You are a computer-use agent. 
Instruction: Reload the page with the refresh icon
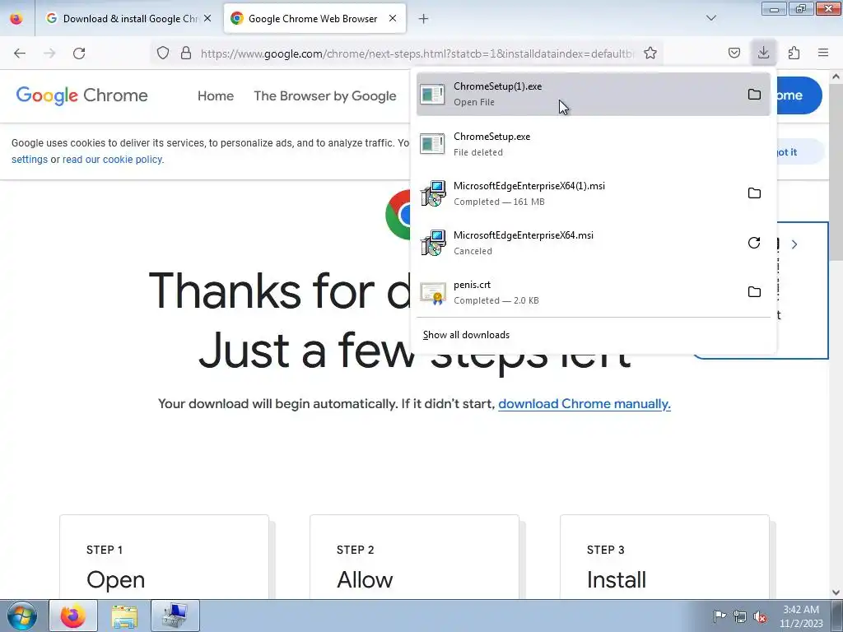pos(79,53)
